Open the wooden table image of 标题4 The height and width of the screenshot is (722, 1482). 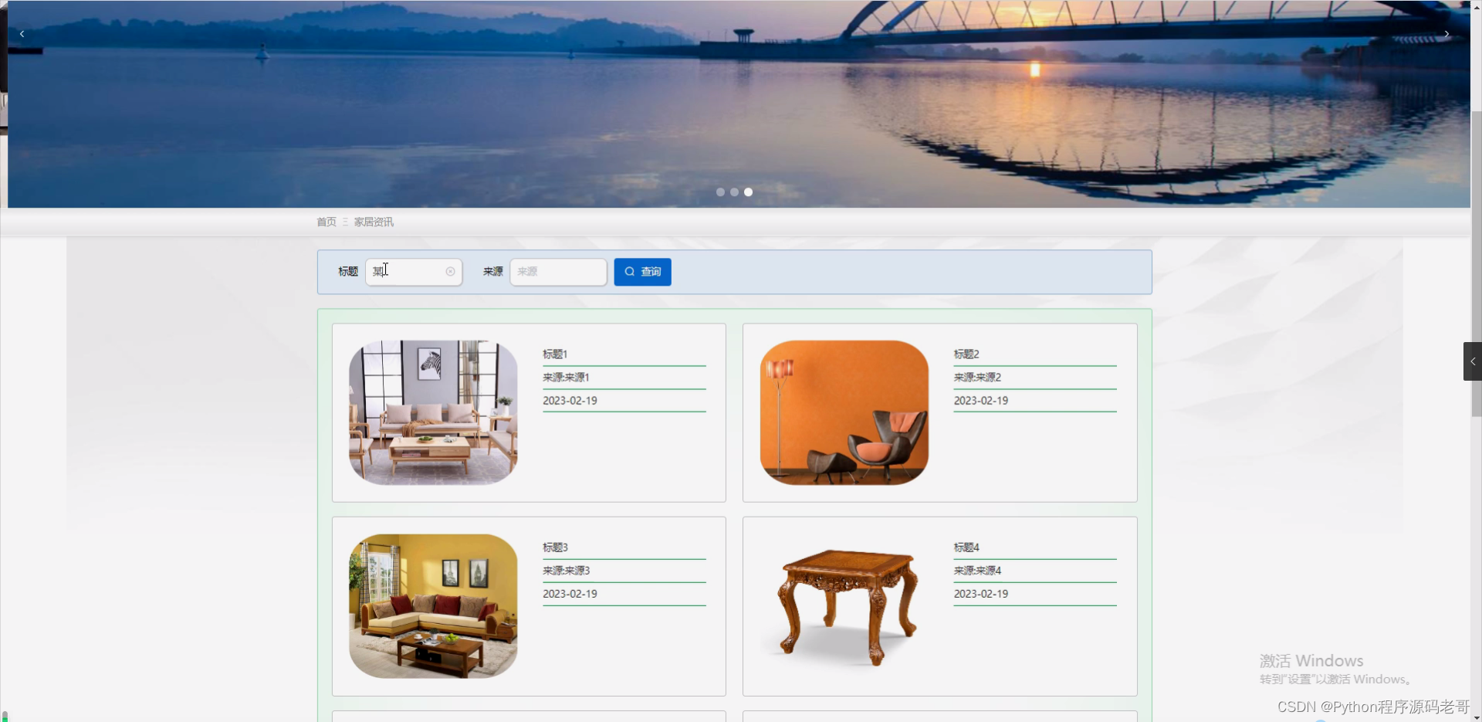click(844, 606)
